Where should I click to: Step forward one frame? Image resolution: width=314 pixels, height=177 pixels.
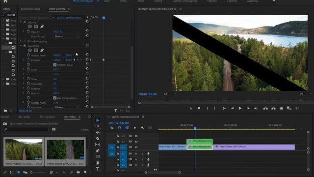(x=248, y=108)
